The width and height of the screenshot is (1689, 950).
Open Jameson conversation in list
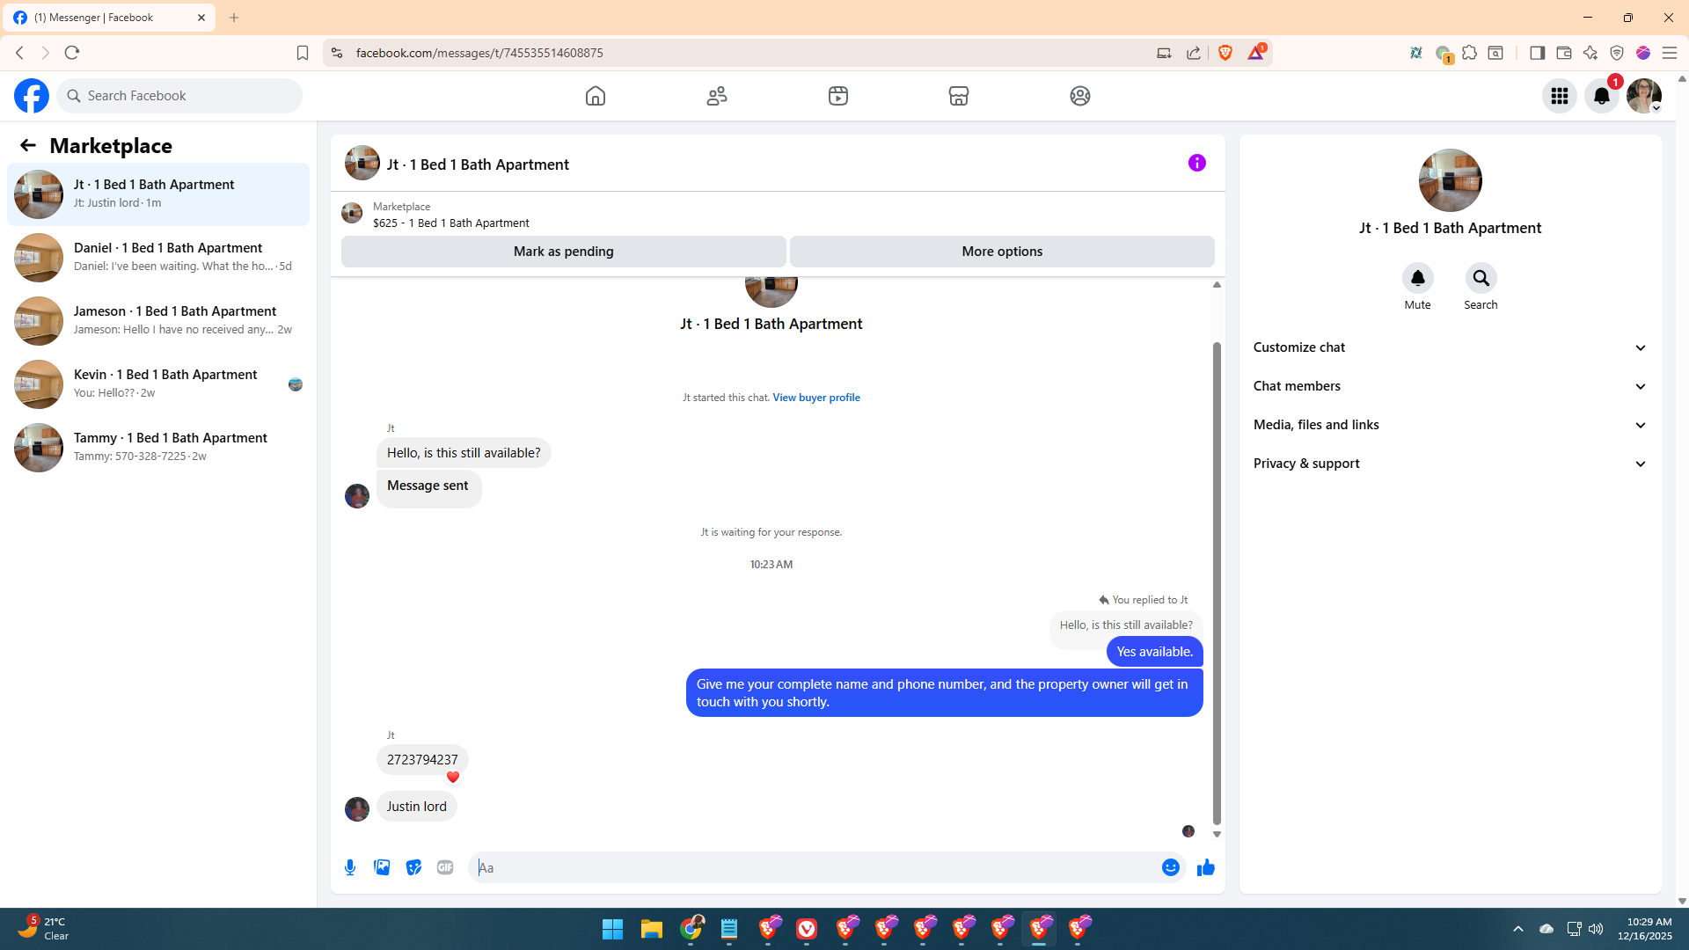(x=158, y=321)
